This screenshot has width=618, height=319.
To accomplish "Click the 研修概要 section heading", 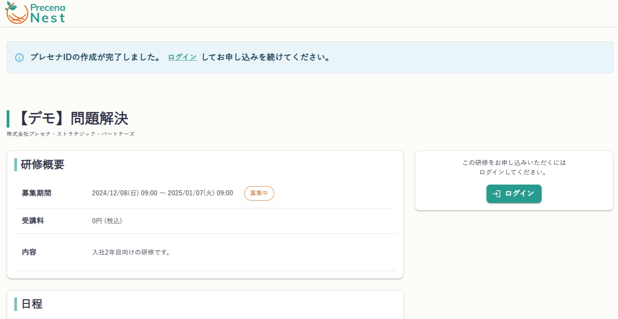I will 43,165.
